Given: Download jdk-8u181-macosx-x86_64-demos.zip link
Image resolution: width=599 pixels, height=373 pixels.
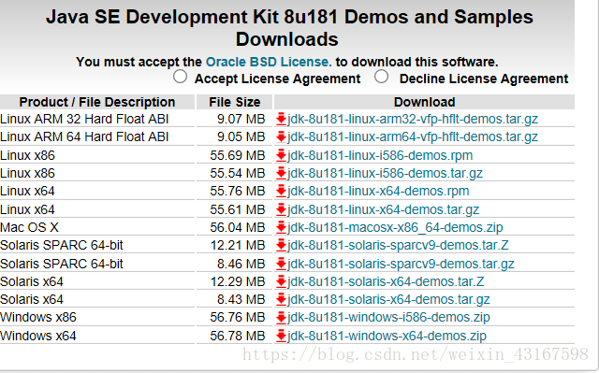Looking at the screenshot, I should click(395, 227).
